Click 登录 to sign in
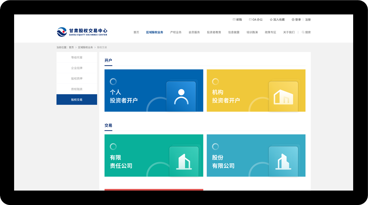This screenshot has height=205, width=368. 296,19
